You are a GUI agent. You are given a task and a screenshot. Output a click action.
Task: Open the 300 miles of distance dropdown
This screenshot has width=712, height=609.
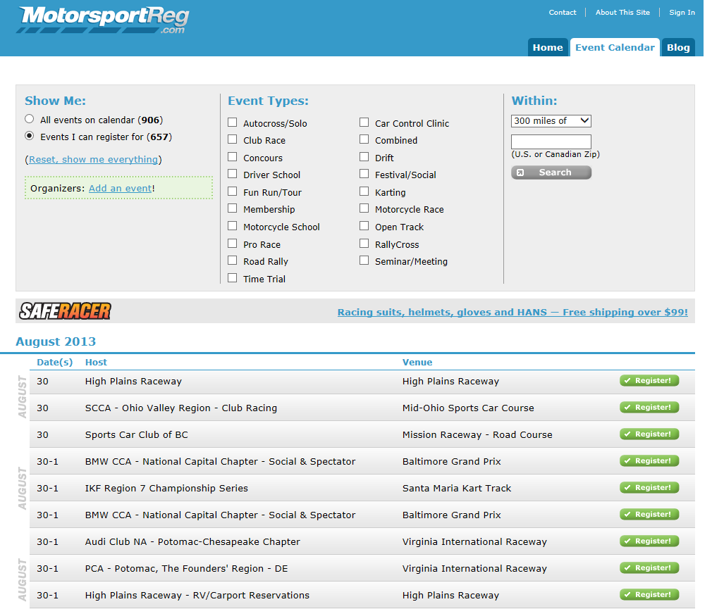(551, 121)
